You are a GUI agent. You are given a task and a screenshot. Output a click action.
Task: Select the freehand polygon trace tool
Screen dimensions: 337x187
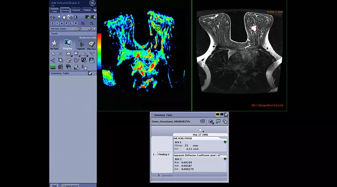pyautogui.click(x=76, y=61)
